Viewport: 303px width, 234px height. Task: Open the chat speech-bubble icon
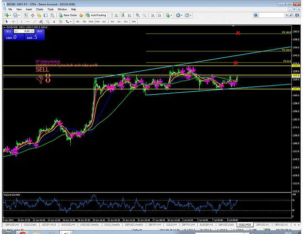click(x=297, y=15)
